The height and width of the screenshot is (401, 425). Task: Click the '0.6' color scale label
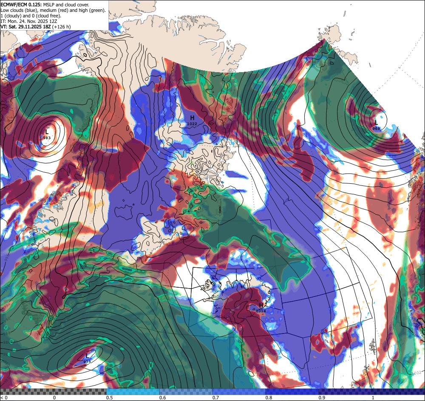[x=163, y=398]
